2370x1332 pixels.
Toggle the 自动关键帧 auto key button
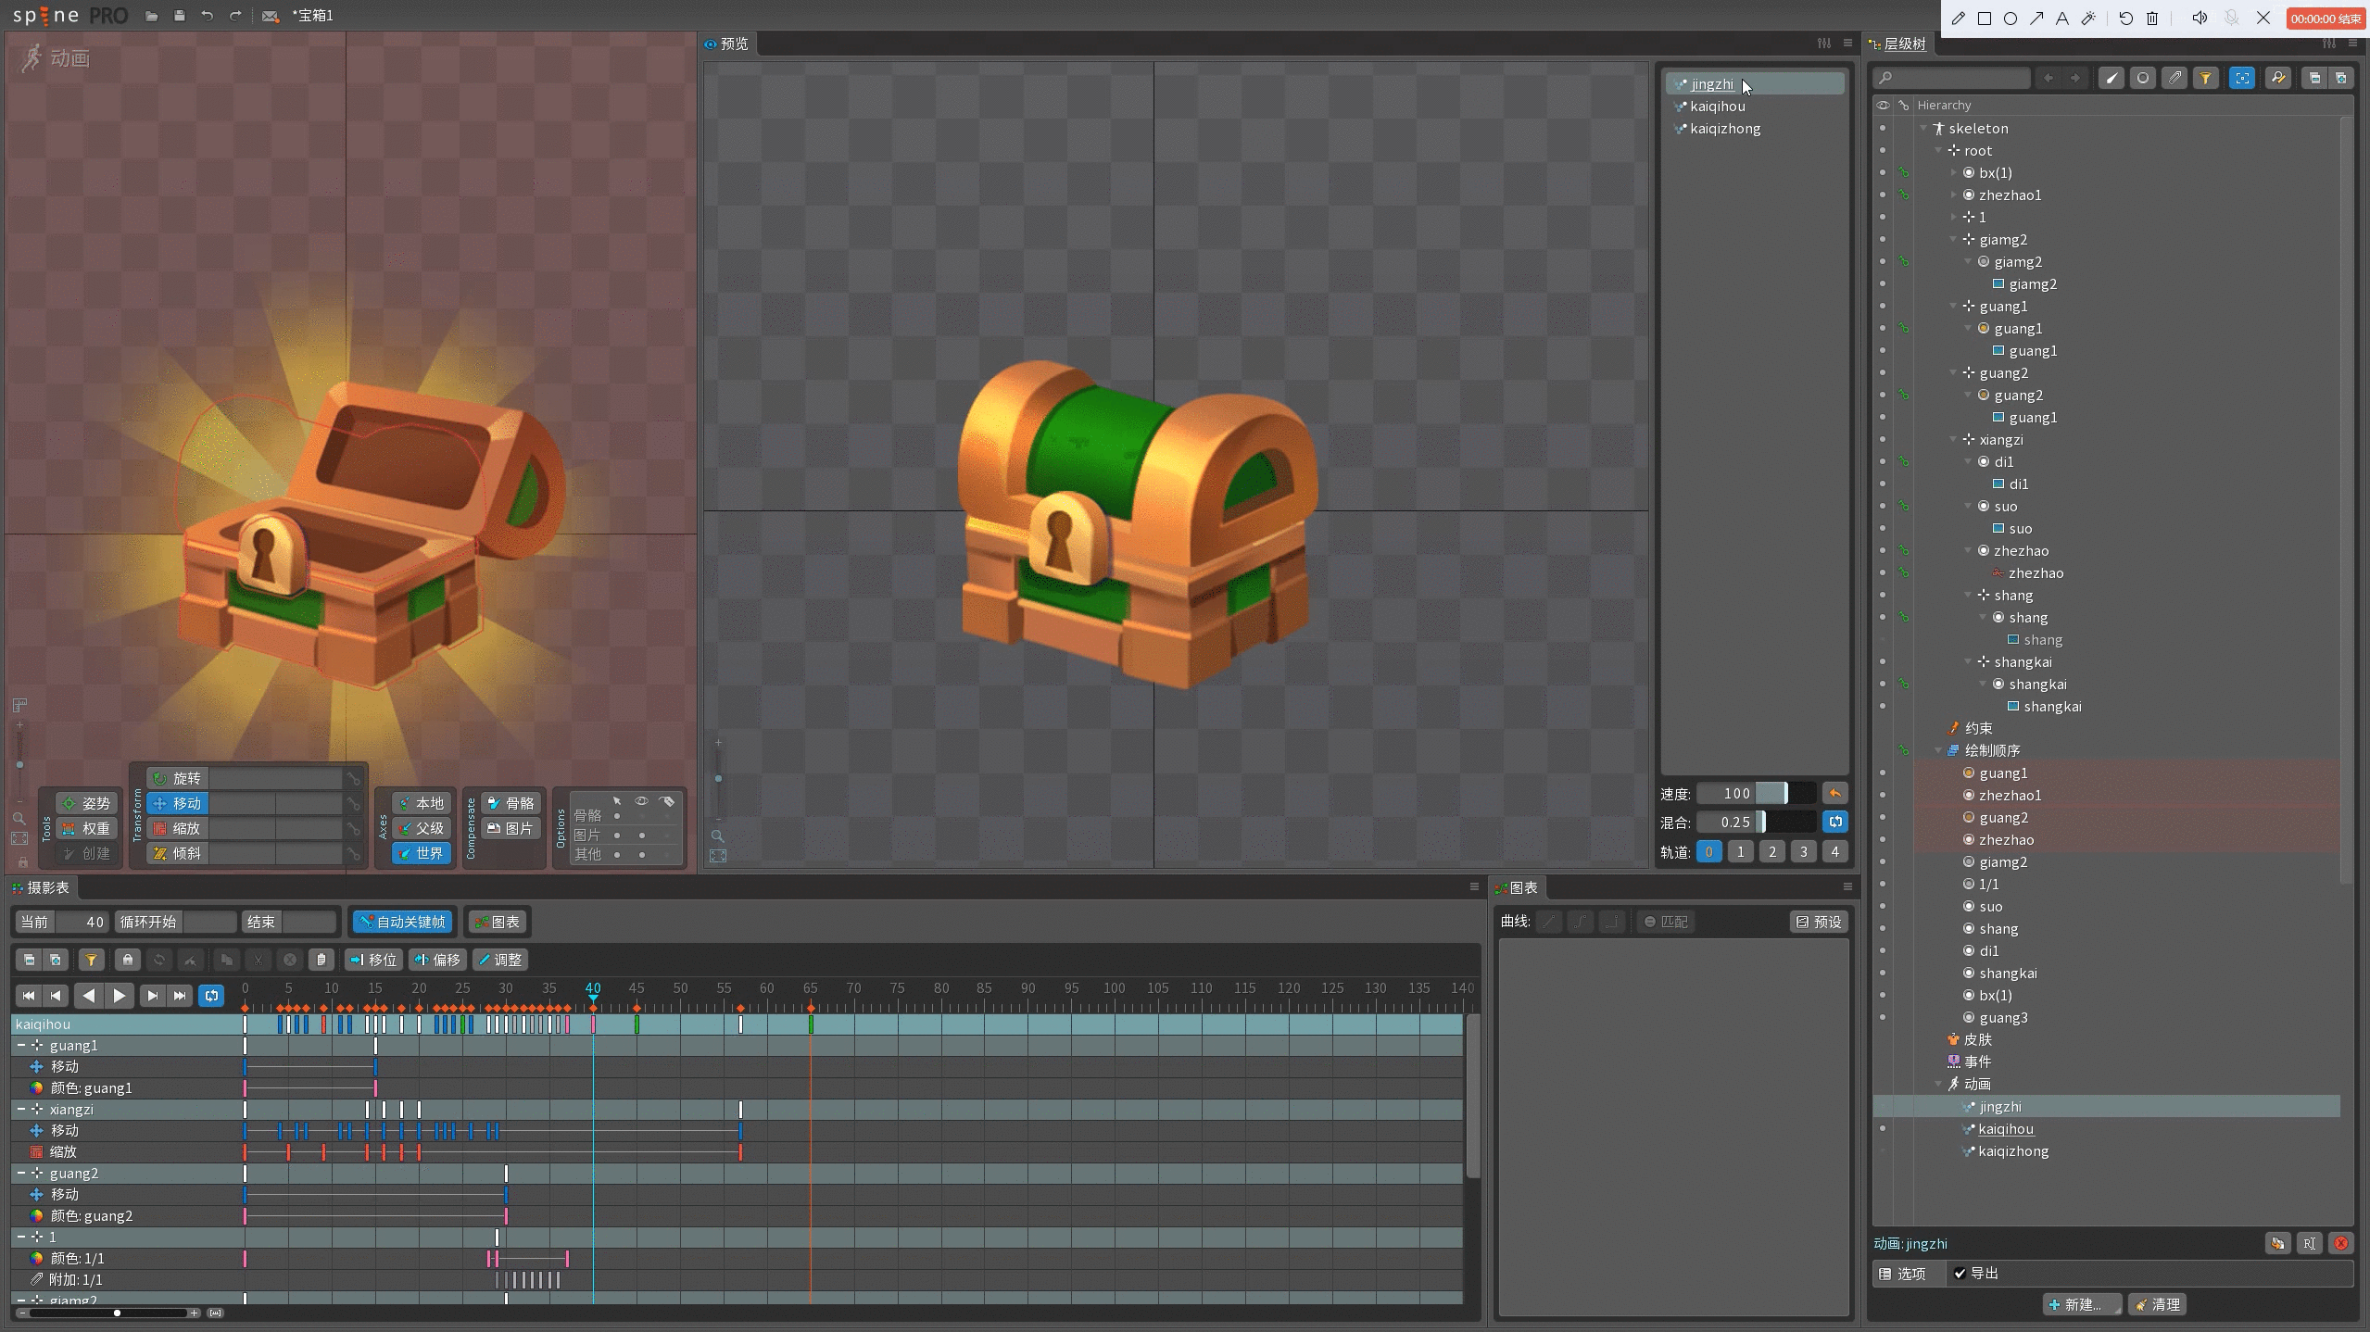click(403, 923)
